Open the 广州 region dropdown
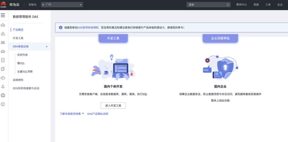The height and width of the screenshot is (142, 288). click(62, 5)
